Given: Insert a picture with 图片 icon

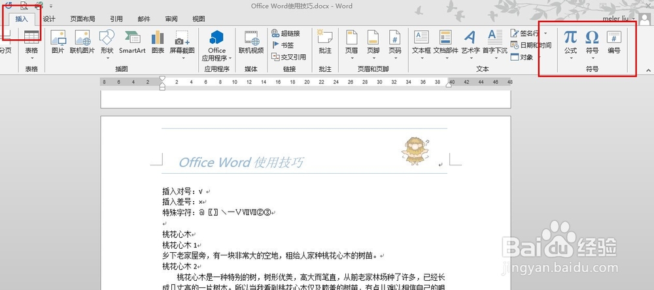Looking at the screenshot, I should click(58, 42).
